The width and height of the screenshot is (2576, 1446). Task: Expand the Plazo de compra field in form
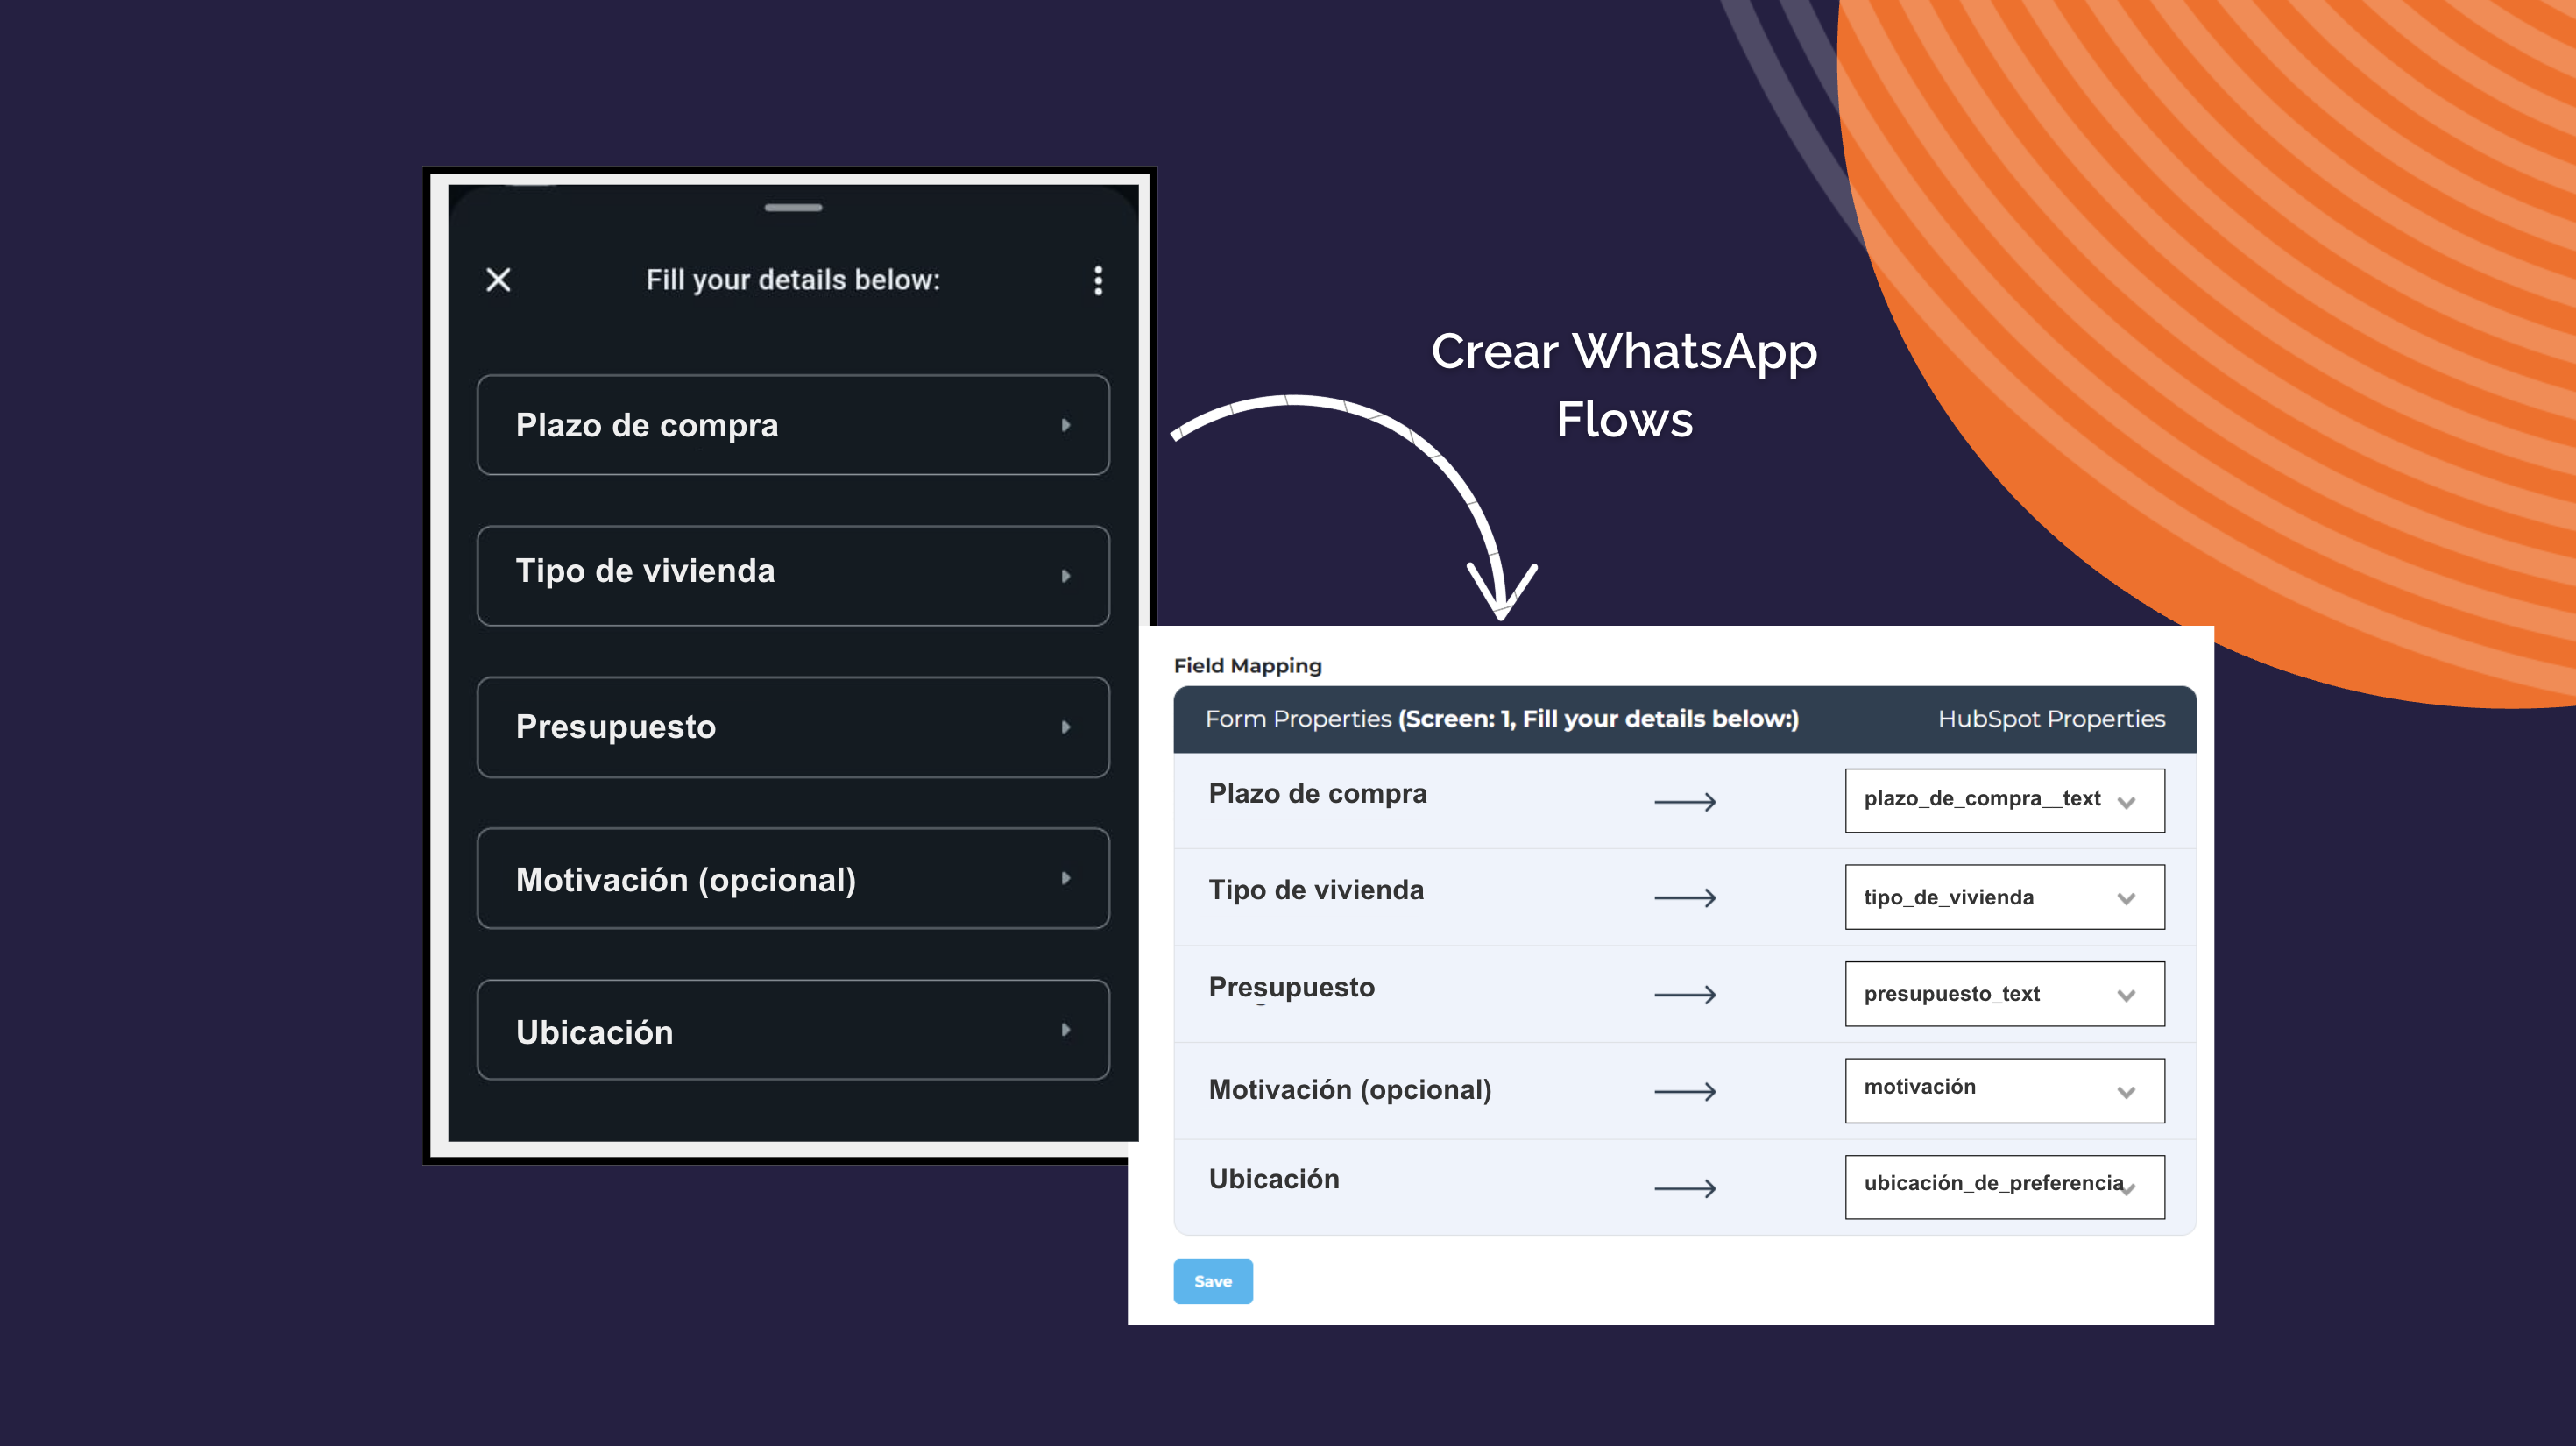click(793, 425)
